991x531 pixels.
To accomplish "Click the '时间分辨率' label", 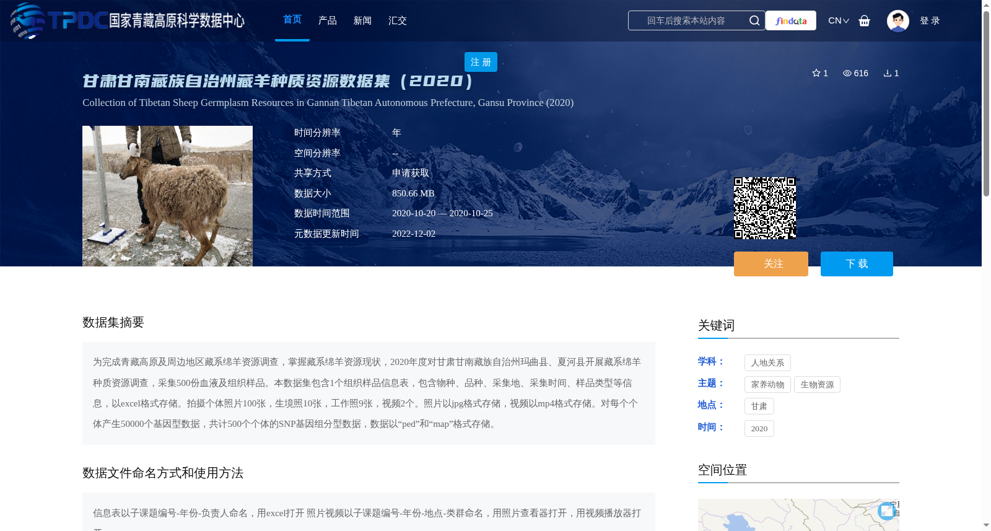I will [317, 133].
